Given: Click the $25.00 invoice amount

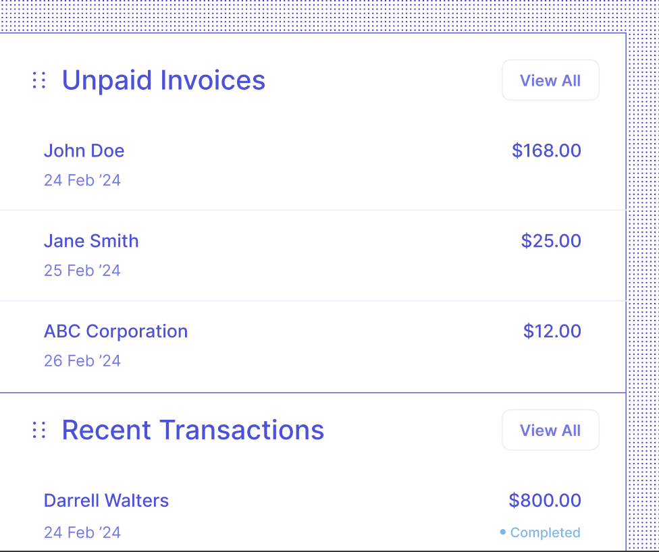Looking at the screenshot, I should pyautogui.click(x=551, y=241).
